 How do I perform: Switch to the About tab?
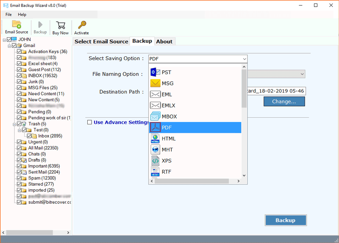coord(164,41)
